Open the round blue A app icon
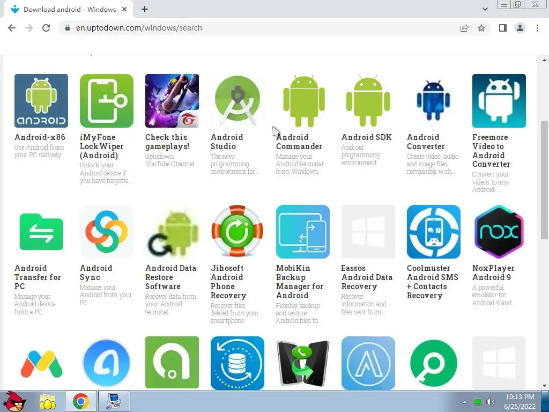Image resolution: width=549 pixels, height=412 pixels. pyautogui.click(x=107, y=363)
